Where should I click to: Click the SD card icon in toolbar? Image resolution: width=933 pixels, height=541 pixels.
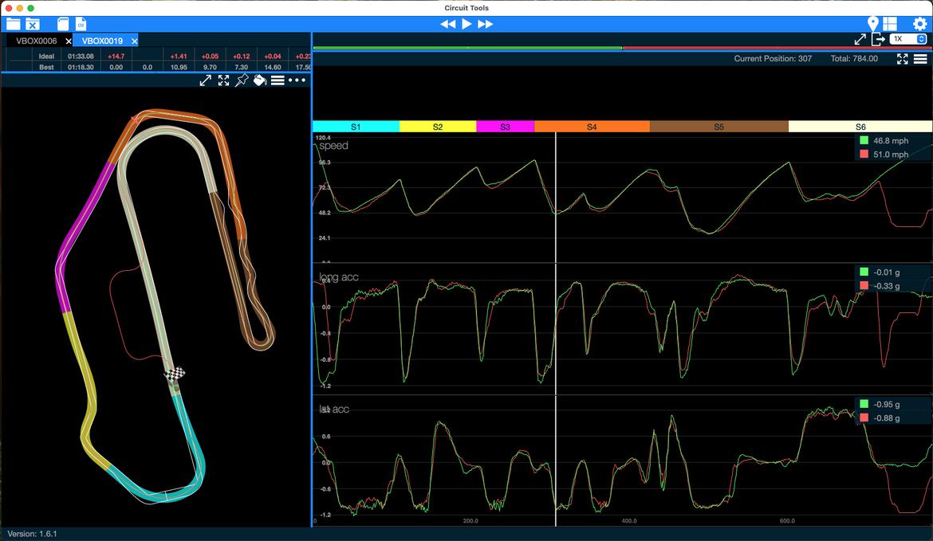(x=63, y=24)
